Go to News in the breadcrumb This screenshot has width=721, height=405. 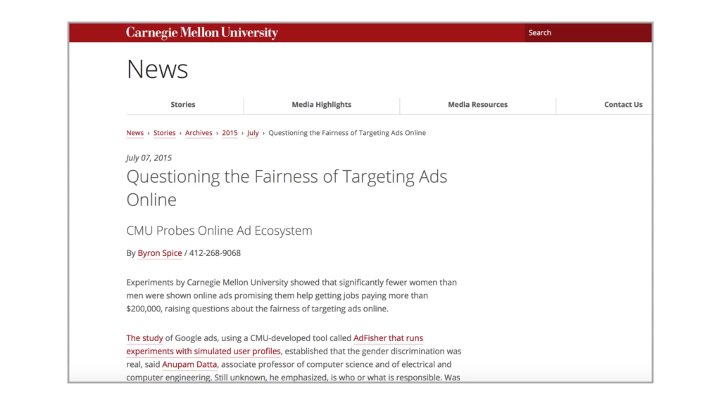click(134, 133)
